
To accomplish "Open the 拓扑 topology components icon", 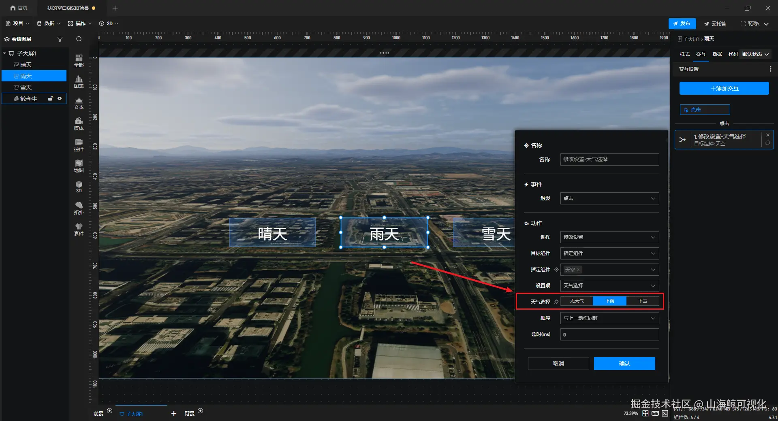I will 79,208.
